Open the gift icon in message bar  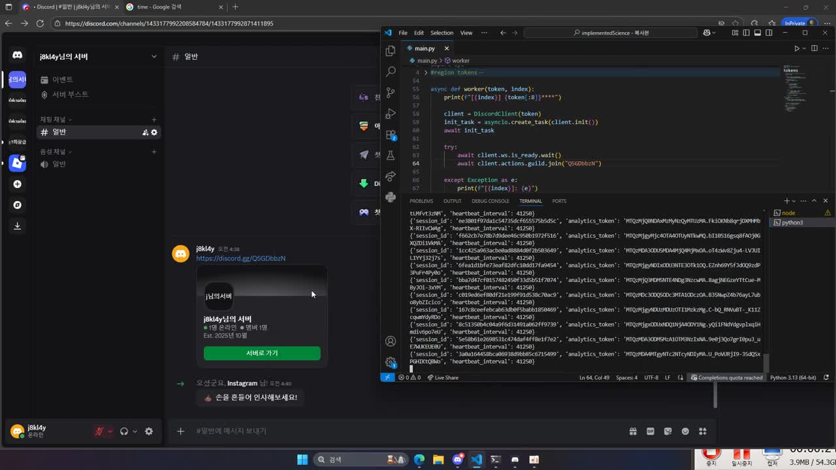(633, 431)
